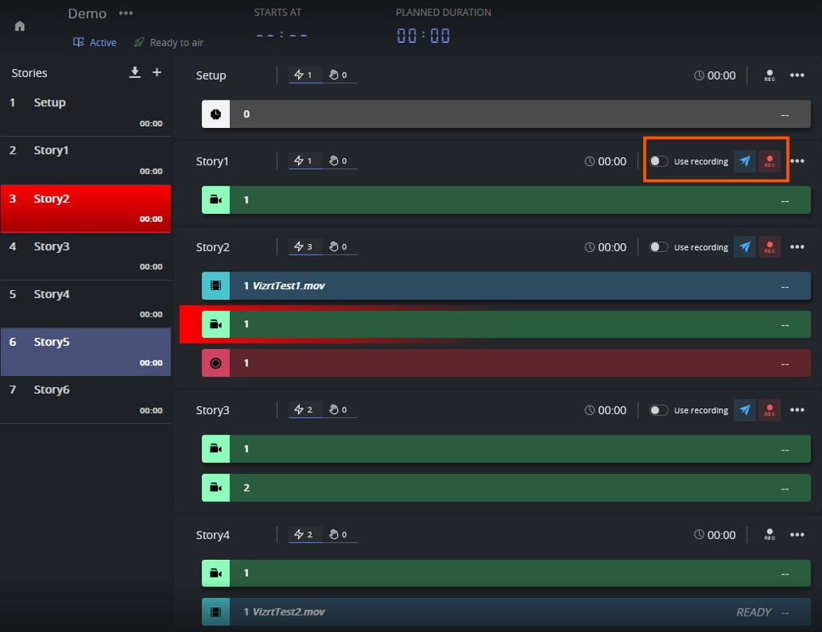
Task: Click the Stories panel heading
Action: point(29,73)
